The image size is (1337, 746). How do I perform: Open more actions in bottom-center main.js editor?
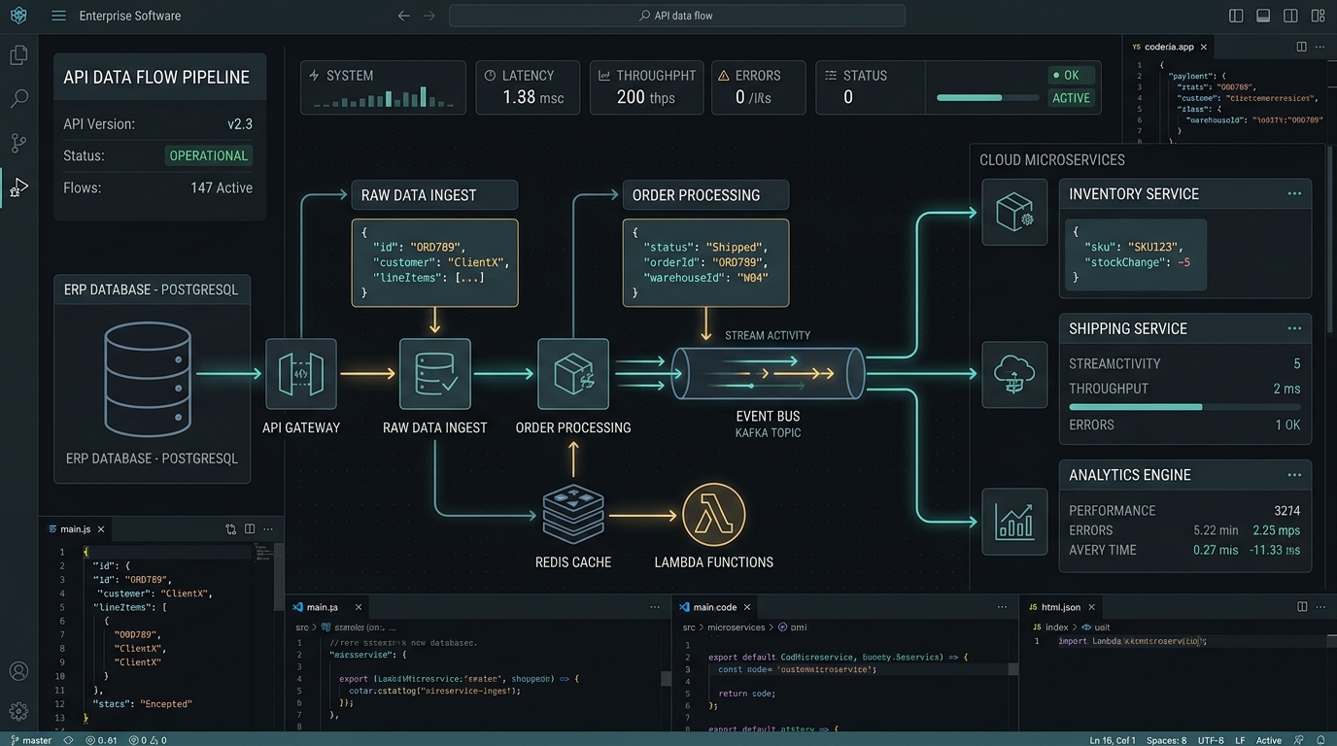[655, 607]
